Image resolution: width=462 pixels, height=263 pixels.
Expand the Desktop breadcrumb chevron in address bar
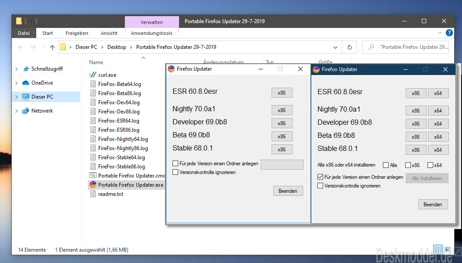131,47
